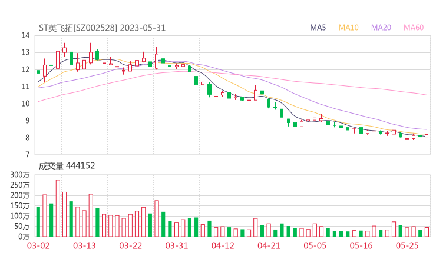Click the MA10 legend label
436x259 pixels.
coord(348,28)
